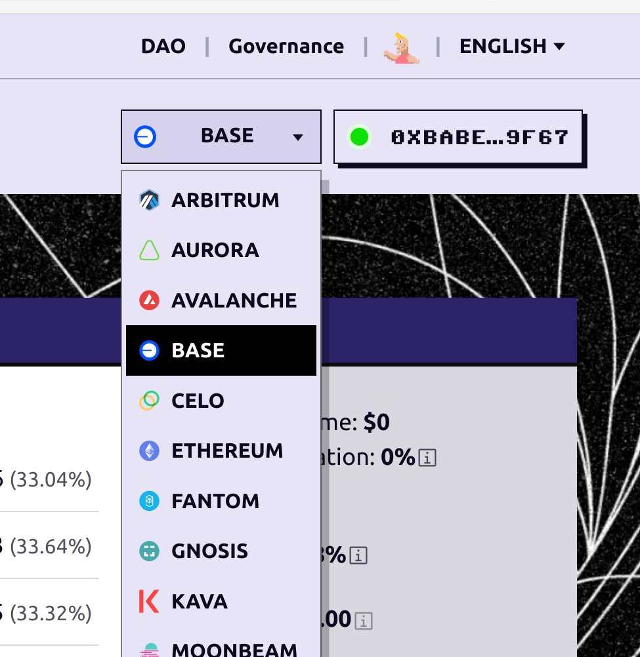Click the Base logo in highlighted row

(149, 350)
